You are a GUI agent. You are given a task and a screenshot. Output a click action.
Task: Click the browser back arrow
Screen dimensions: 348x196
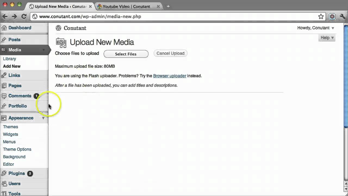click(5, 17)
